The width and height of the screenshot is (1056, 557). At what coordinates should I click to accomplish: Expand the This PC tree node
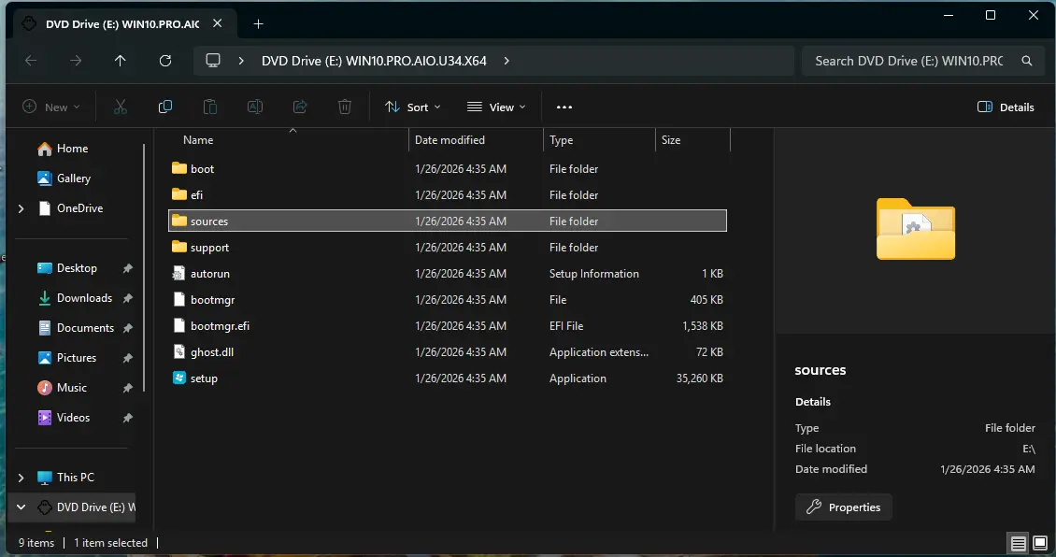21,478
